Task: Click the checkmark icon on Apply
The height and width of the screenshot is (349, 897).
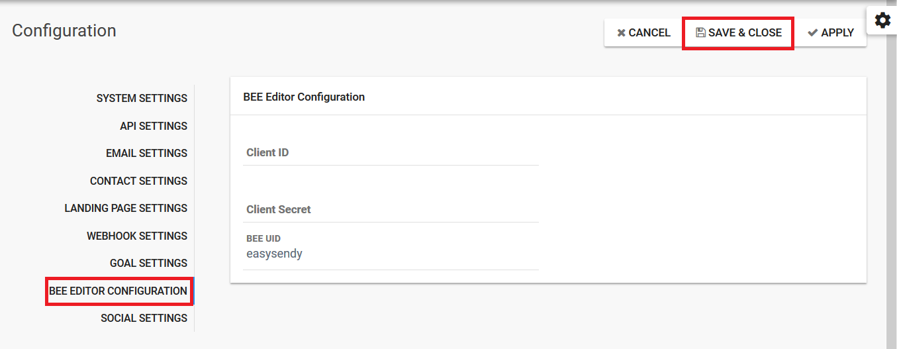Action: 813,32
